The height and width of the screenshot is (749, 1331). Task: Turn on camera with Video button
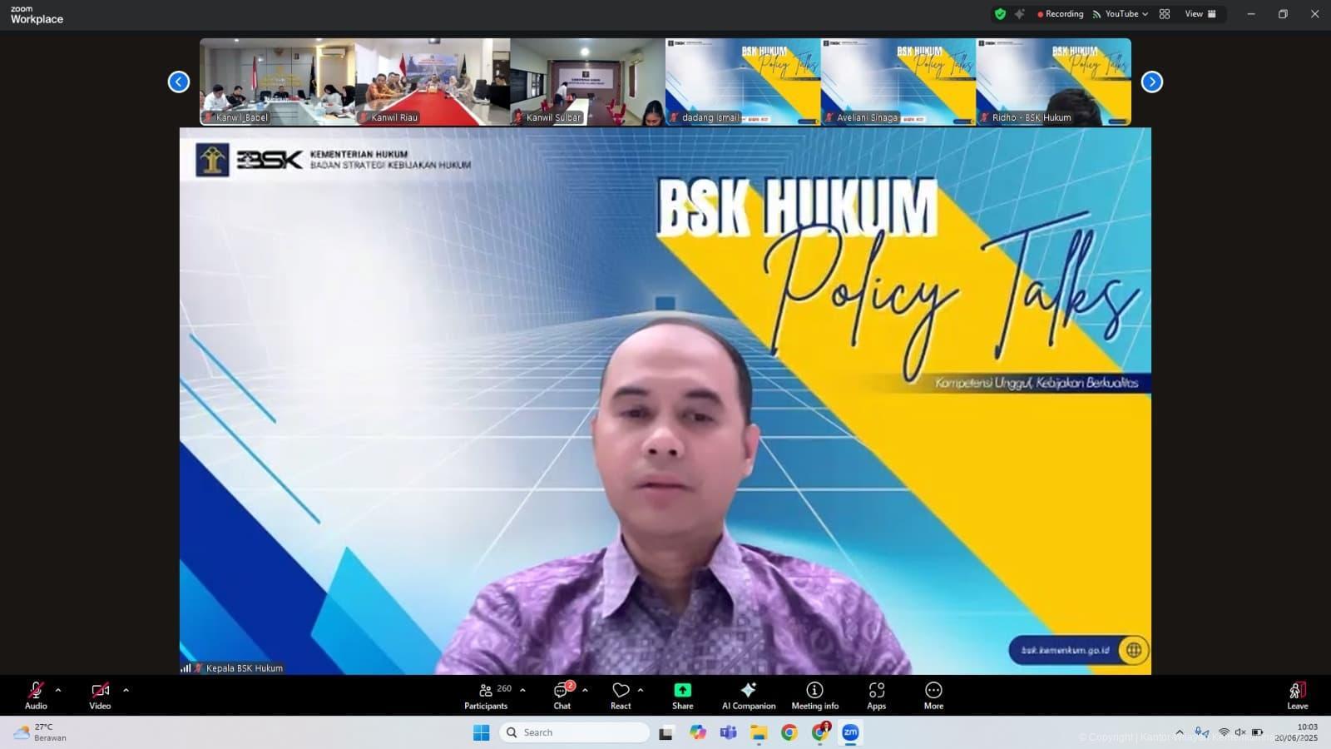tap(100, 695)
